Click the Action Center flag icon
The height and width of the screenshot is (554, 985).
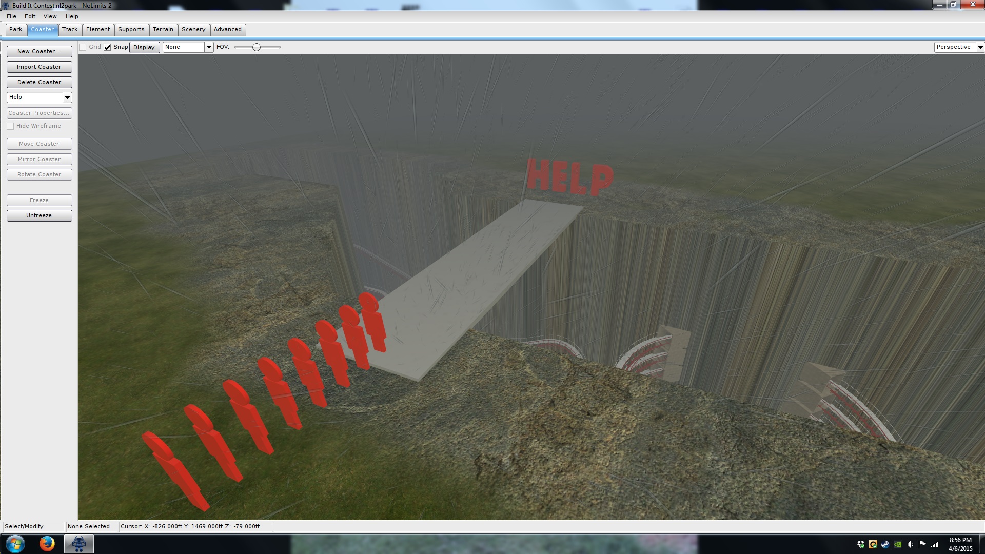coord(922,544)
